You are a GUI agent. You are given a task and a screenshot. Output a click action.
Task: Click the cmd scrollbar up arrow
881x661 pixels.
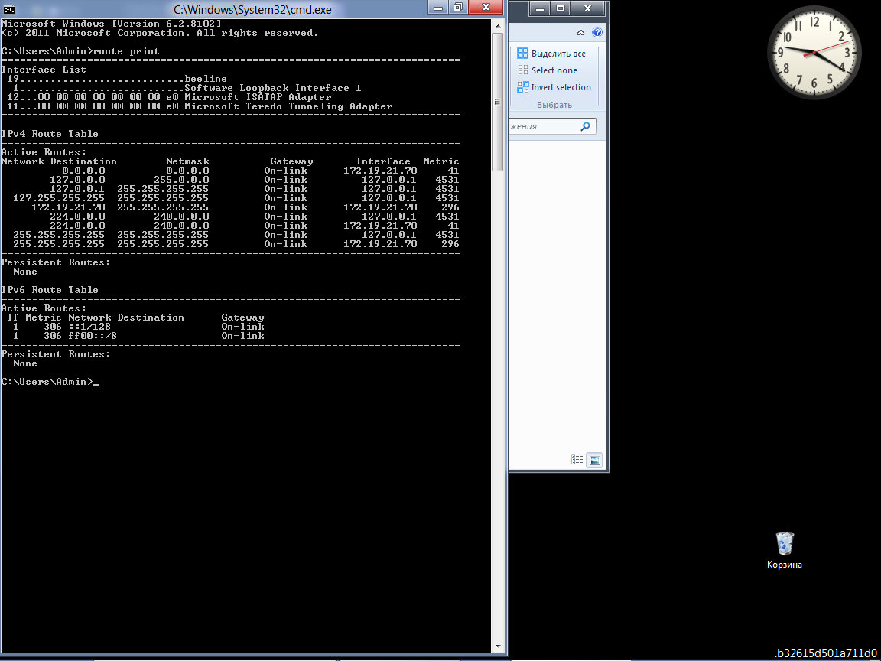point(498,24)
